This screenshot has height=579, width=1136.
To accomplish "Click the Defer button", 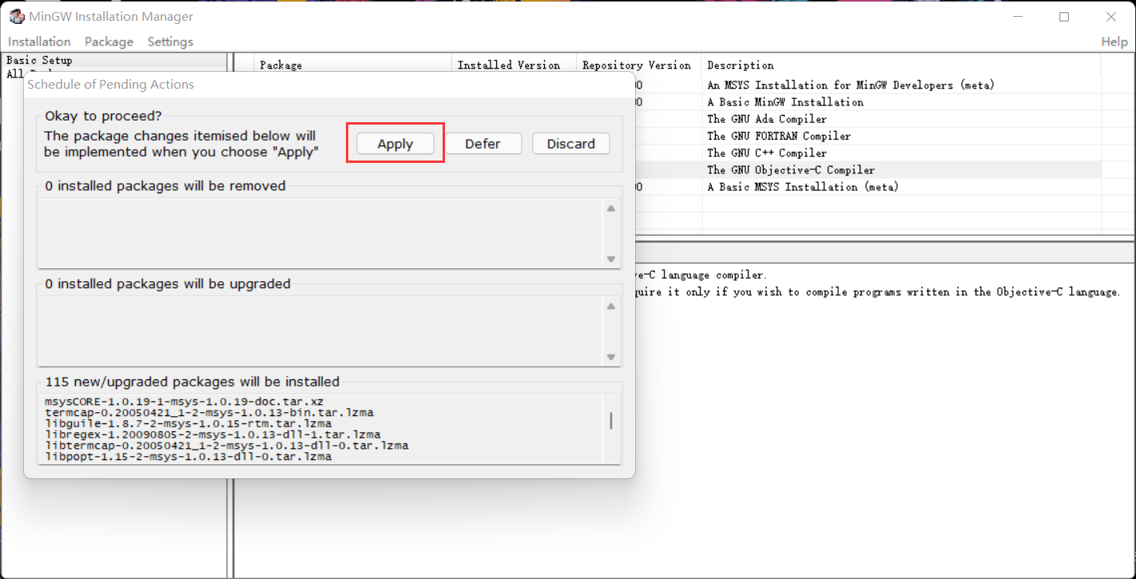I will pyautogui.click(x=483, y=144).
